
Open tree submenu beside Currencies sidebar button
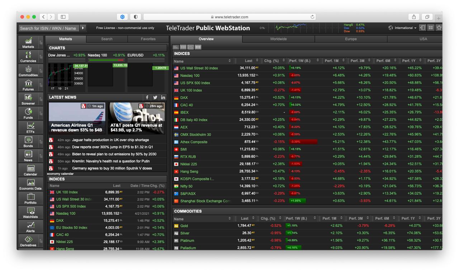coord(41,57)
